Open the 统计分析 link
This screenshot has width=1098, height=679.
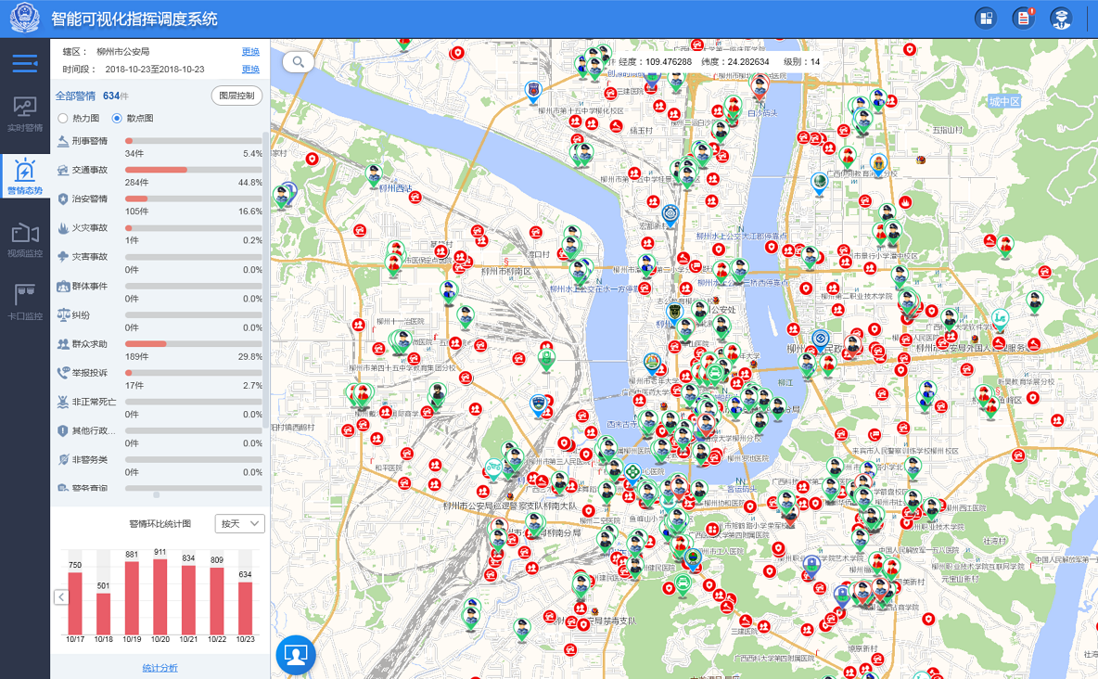point(160,668)
